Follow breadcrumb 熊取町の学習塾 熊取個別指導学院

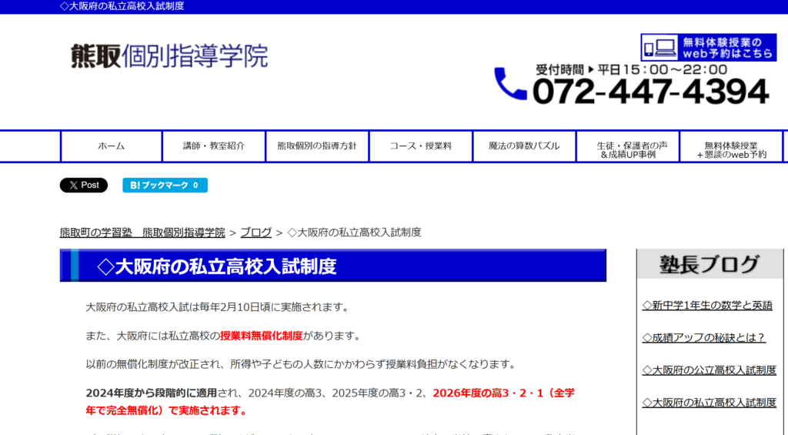click(x=142, y=233)
